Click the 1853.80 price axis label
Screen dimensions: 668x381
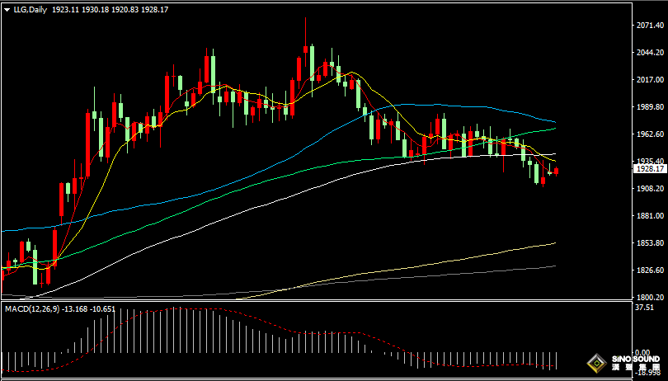pos(651,243)
